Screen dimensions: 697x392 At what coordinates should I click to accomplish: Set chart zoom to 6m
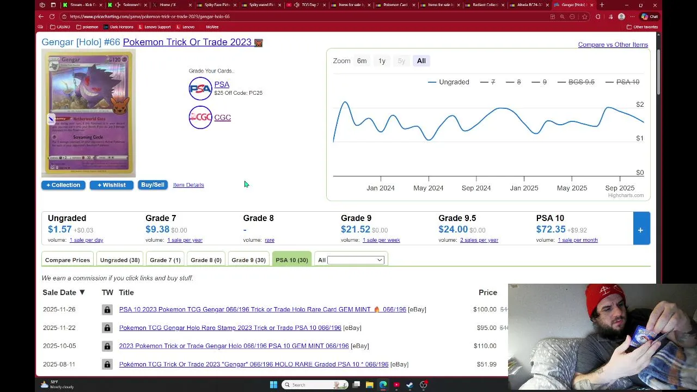coord(362,60)
